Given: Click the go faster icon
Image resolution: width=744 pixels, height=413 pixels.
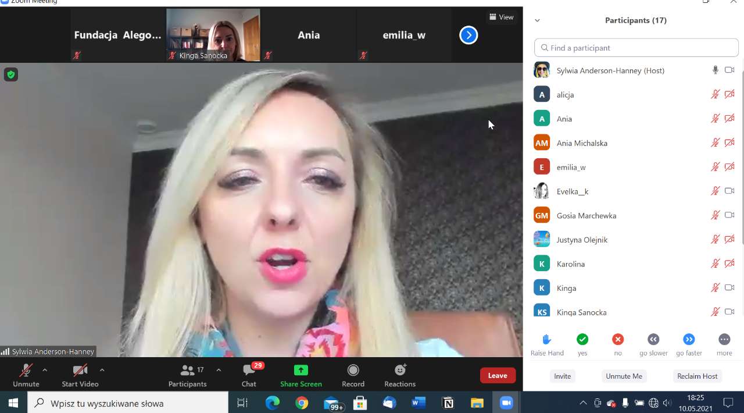Looking at the screenshot, I should (x=689, y=339).
